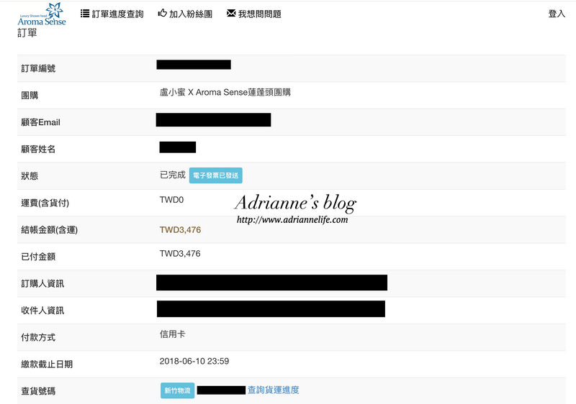
Task: Select group-buy name 盧小蜜 X Aroma Sense蓮蓬頭團購
Action: tap(225, 93)
